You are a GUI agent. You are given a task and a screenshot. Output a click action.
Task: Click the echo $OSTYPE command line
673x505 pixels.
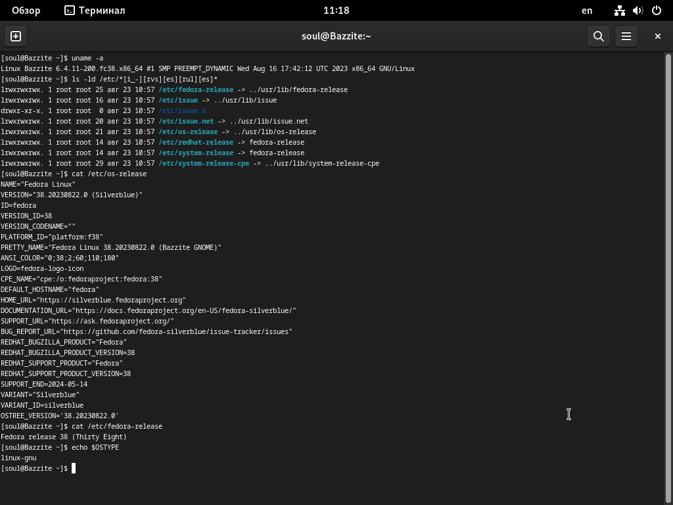[x=60, y=447]
